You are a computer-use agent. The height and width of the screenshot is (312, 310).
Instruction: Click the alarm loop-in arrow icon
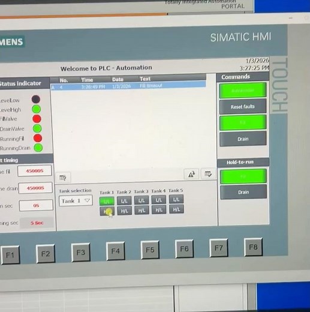point(191,174)
